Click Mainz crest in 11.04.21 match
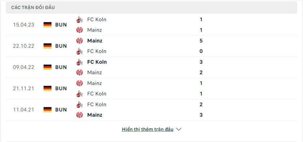The image size is (303, 142). (79, 115)
